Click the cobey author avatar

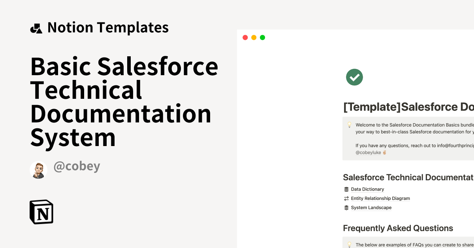coord(39,170)
